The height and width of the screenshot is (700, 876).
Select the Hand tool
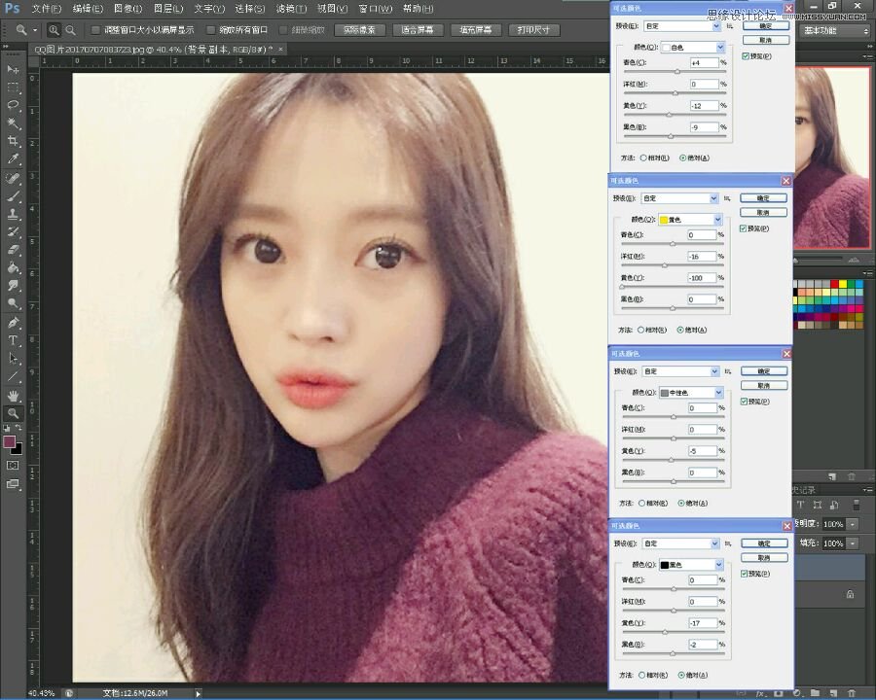coord(14,396)
